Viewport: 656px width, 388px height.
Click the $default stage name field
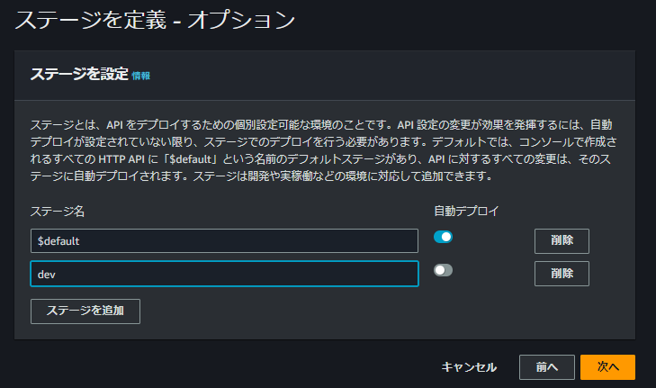coord(224,240)
